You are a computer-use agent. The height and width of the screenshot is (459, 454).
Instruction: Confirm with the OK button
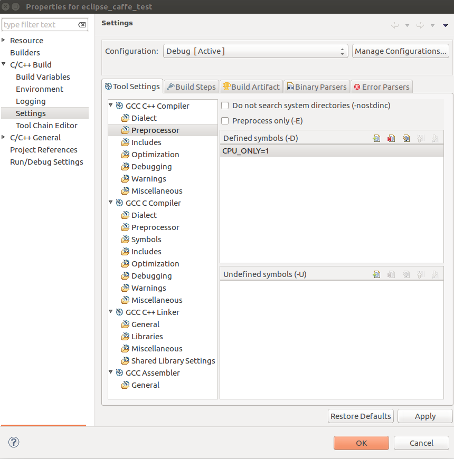click(361, 443)
